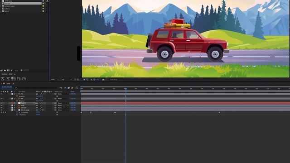Go to next keyframe on X Position

tap(5, 112)
